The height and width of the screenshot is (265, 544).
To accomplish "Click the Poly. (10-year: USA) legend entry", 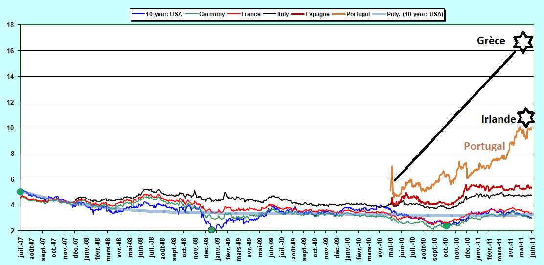I will 408,14.
